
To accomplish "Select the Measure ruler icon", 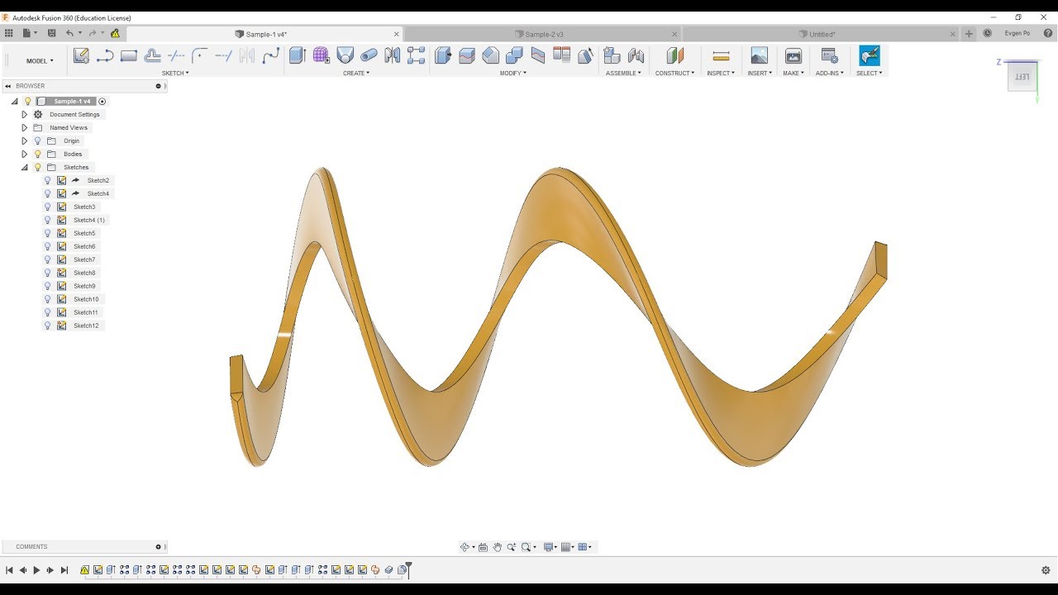I will click(x=721, y=55).
